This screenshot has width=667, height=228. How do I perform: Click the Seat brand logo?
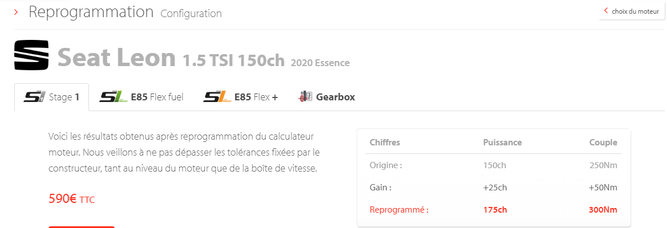pos(31,56)
